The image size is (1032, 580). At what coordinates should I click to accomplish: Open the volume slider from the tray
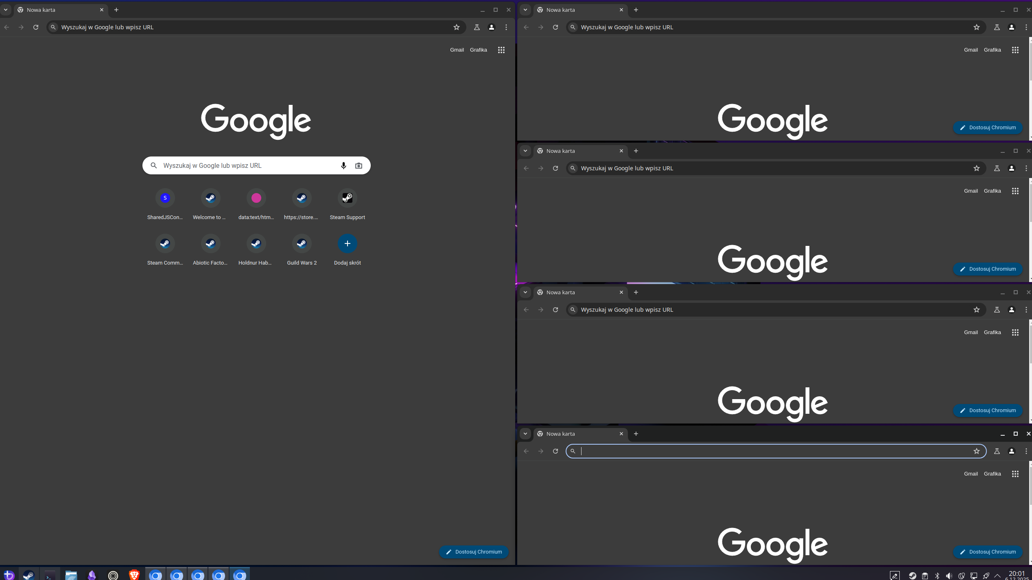pos(950,576)
